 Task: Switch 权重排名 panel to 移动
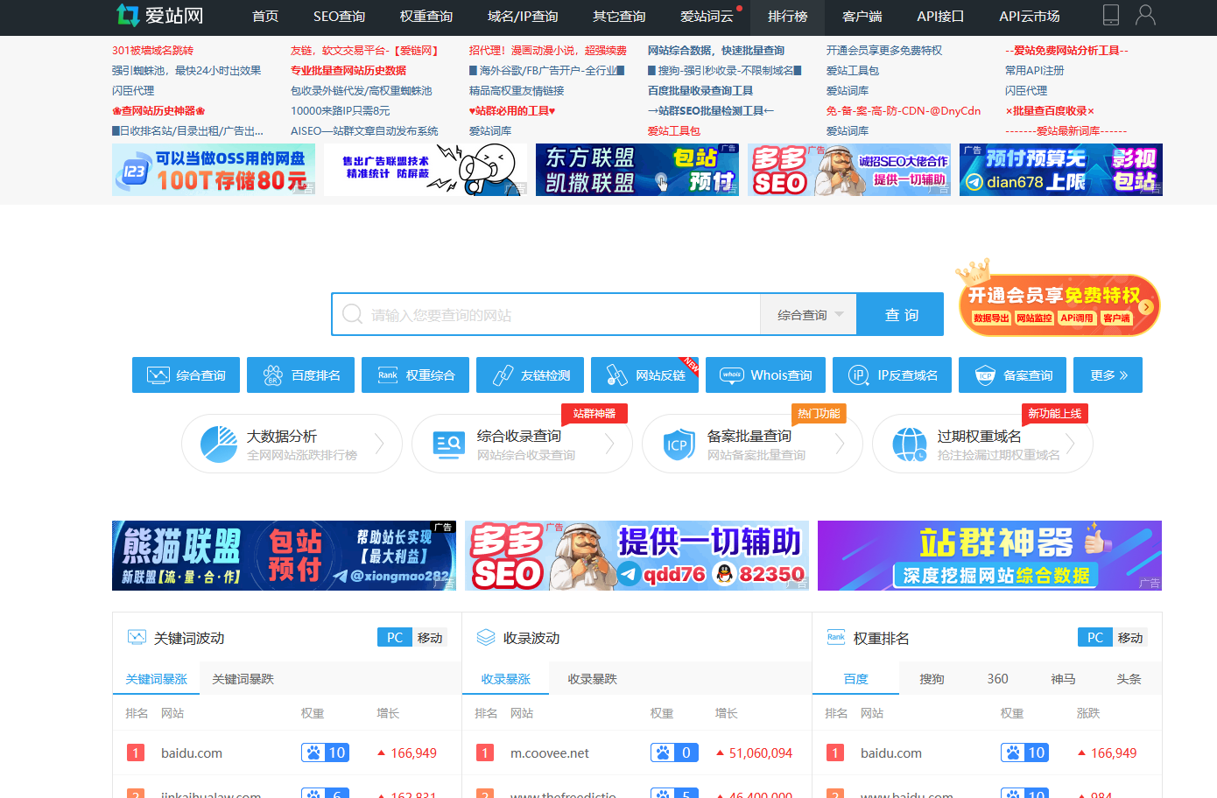tap(1130, 637)
